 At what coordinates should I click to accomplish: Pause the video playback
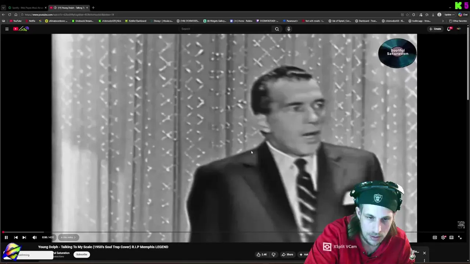point(6,237)
